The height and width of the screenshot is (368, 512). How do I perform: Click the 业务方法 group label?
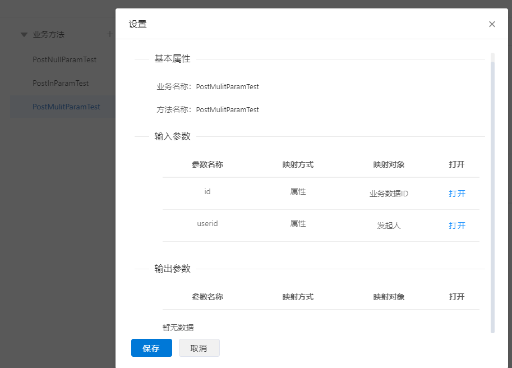49,34
